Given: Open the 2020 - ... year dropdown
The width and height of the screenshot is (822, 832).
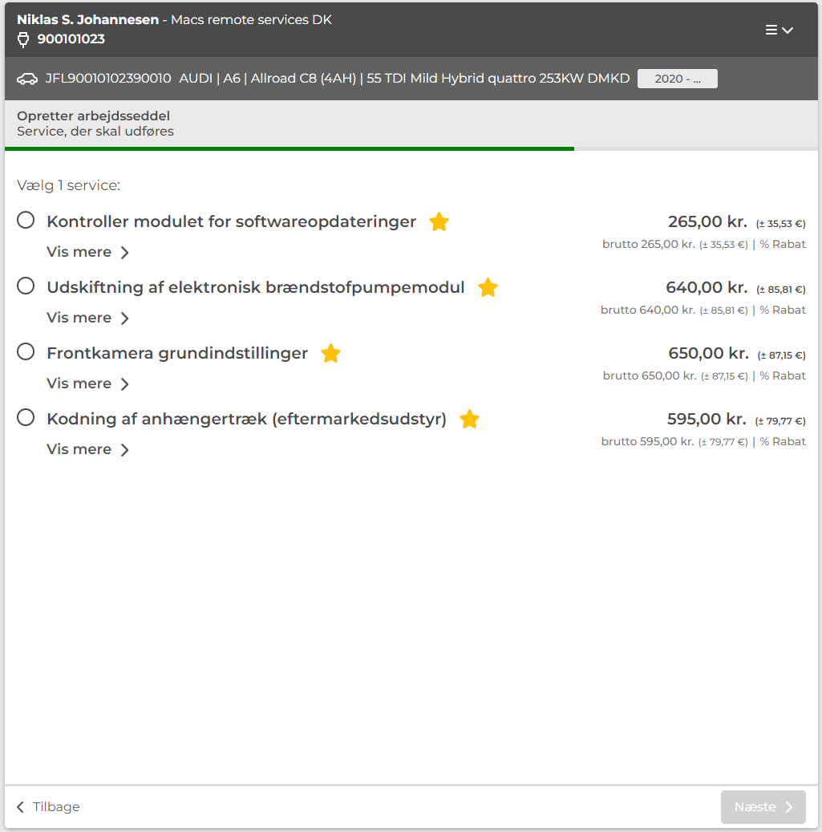Looking at the screenshot, I should tap(677, 79).
